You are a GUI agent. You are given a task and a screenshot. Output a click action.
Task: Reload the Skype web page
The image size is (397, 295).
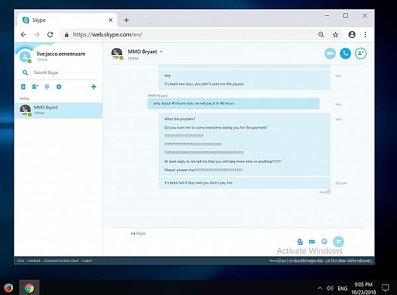pyautogui.click(x=50, y=34)
